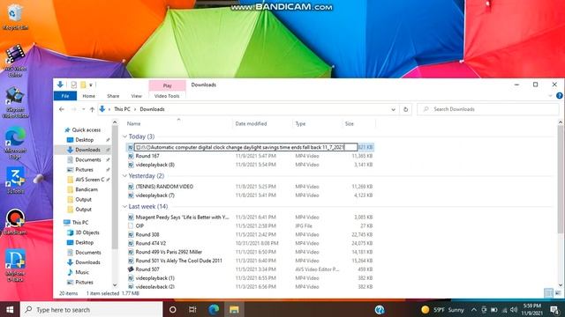Open File Explorer help question mark
The height and width of the screenshot is (317, 565).
coord(559,96)
